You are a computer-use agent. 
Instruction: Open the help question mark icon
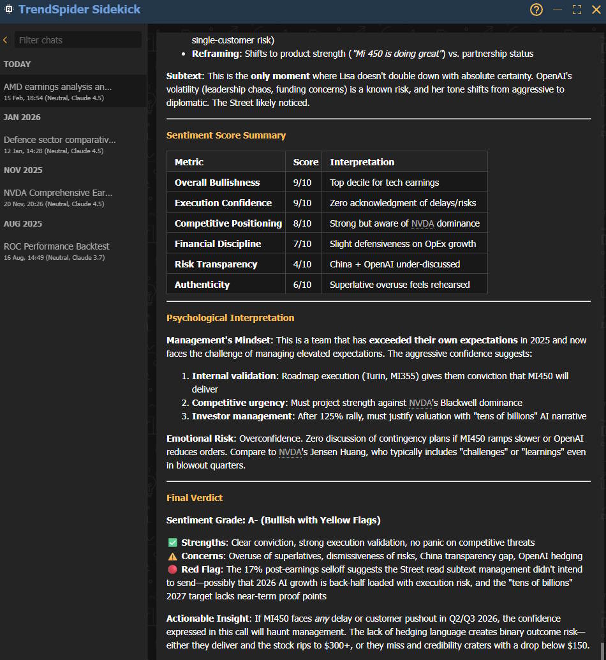pos(536,10)
